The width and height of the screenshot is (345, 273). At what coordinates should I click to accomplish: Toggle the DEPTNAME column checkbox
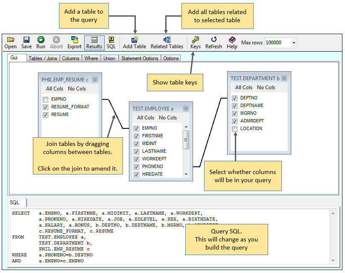click(x=234, y=106)
